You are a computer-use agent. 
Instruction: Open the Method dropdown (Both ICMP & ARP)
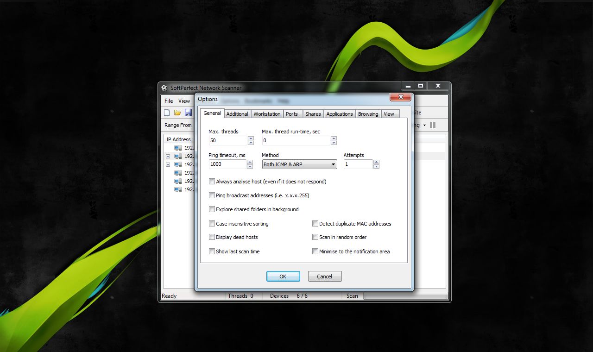click(299, 164)
